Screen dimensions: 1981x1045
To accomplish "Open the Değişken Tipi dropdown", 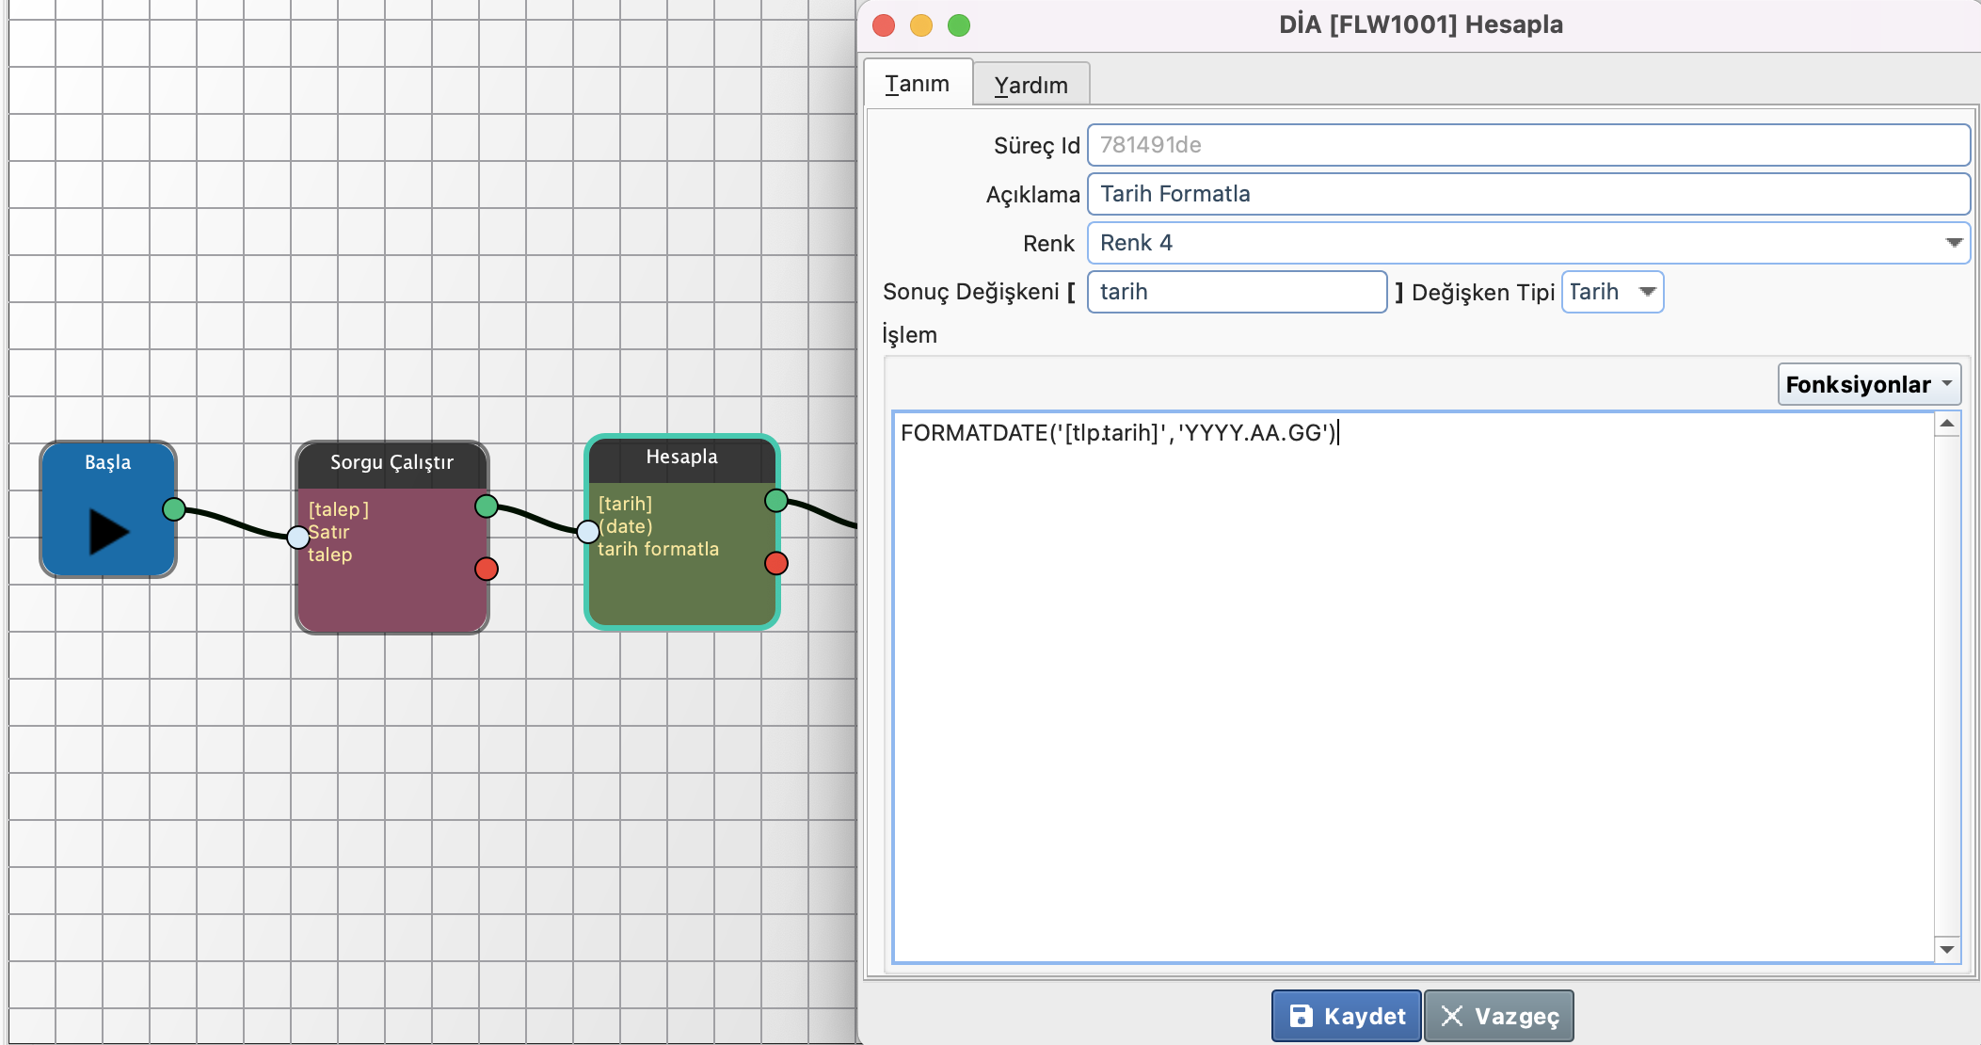I will point(1647,292).
